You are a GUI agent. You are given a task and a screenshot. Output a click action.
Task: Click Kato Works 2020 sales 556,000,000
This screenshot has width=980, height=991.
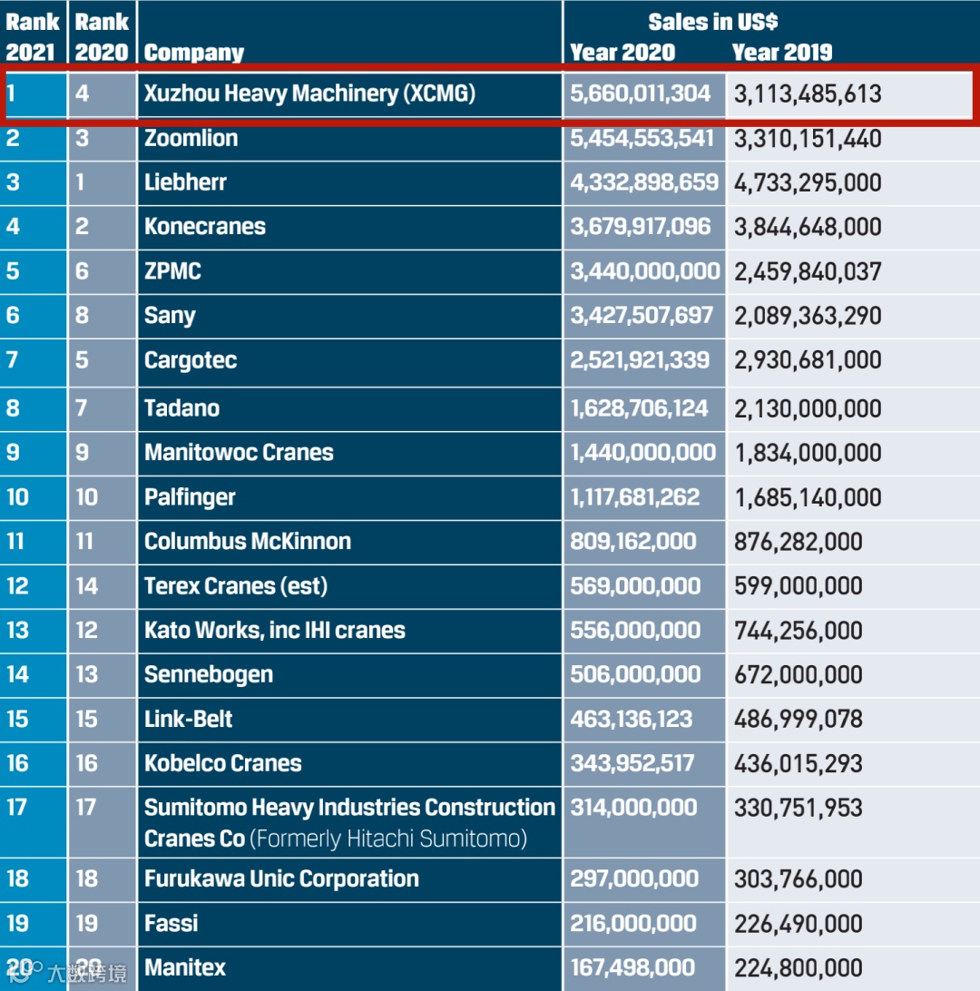[x=635, y=630]
